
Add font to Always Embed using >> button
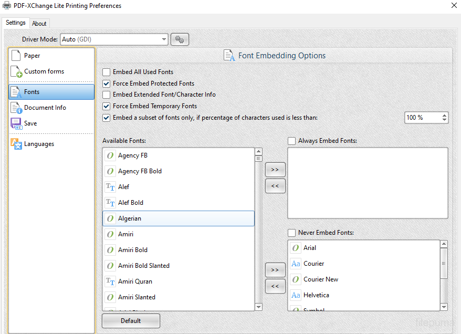[x=275, y=170]
